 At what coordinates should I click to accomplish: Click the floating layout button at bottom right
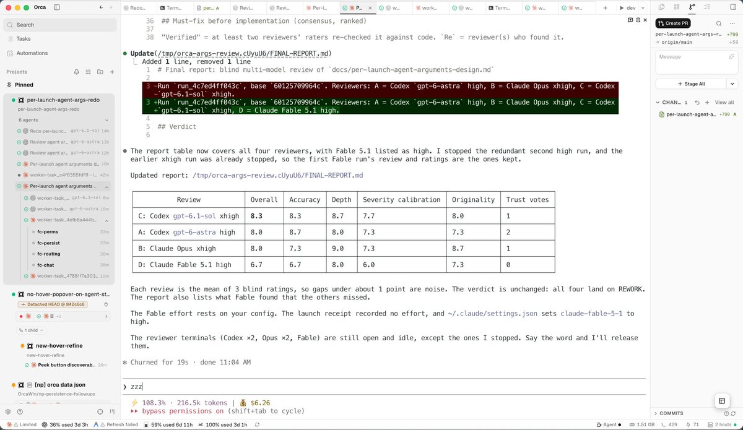tap(721, 400)
